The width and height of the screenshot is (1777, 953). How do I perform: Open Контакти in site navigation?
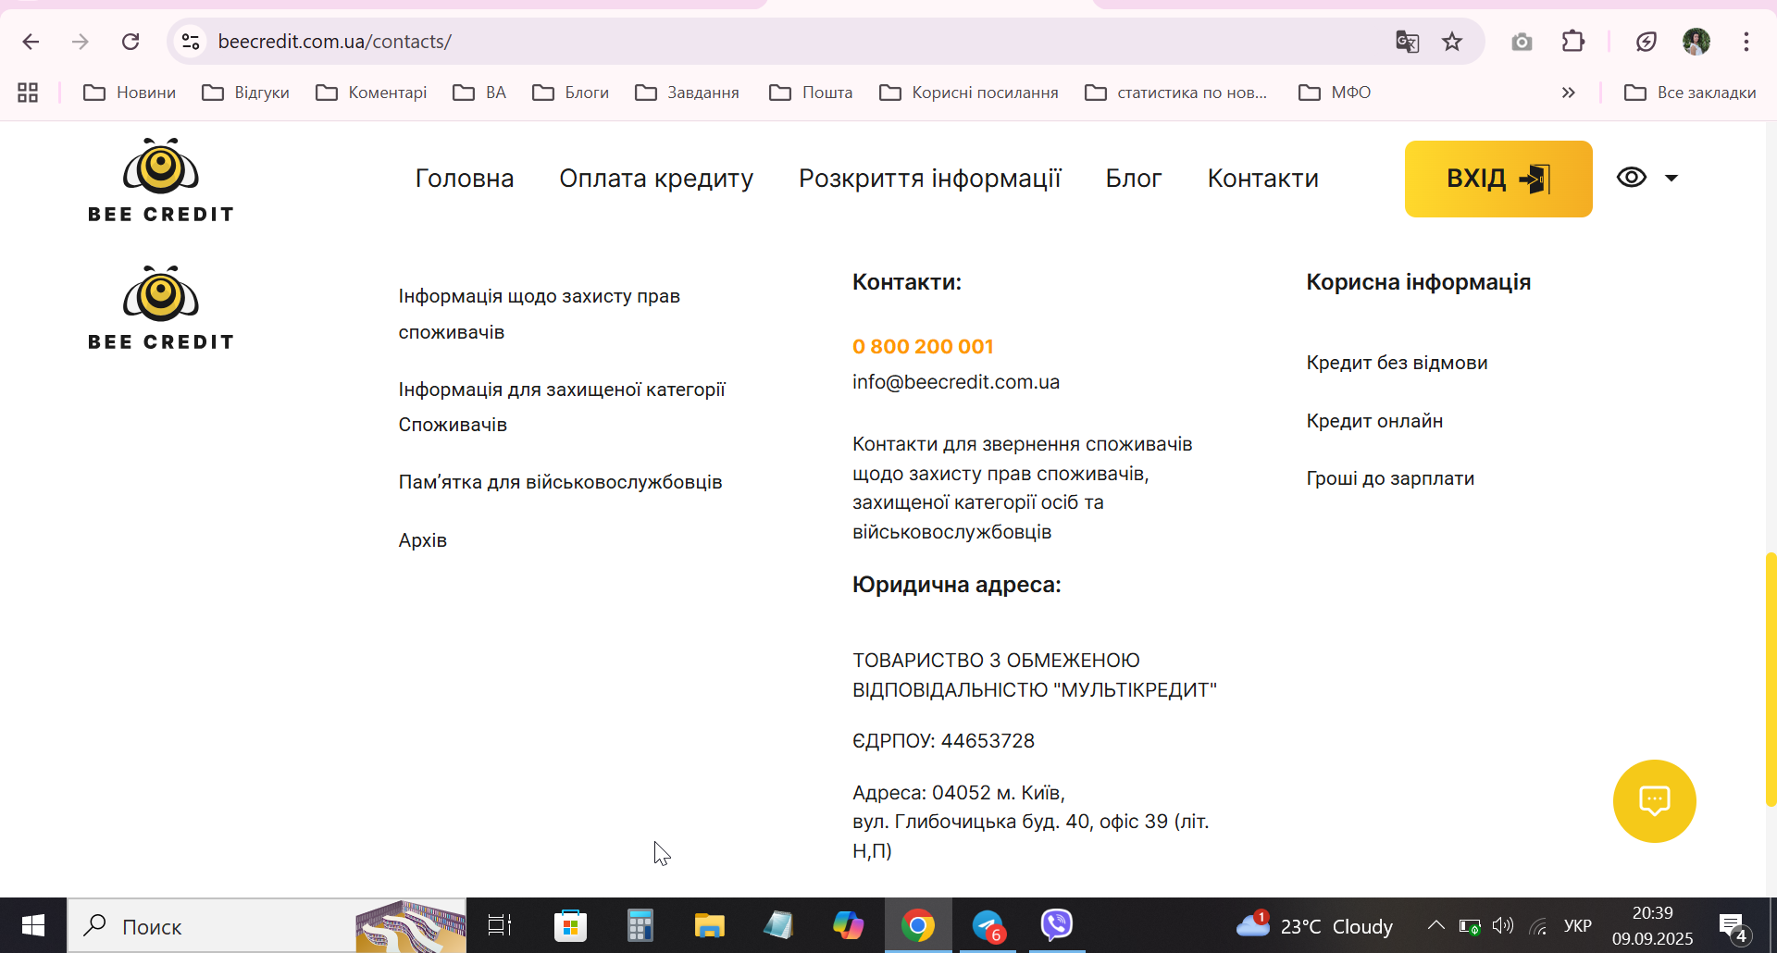(1262, 179)
